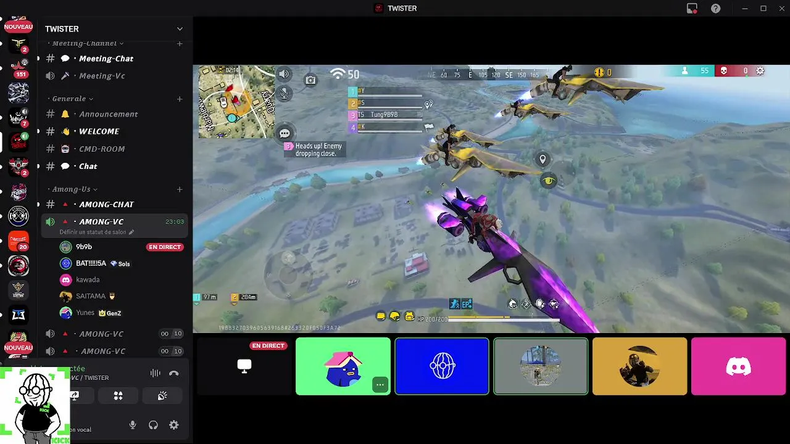
Task: Disconnect from the voice channel
Action: point(174,373)
